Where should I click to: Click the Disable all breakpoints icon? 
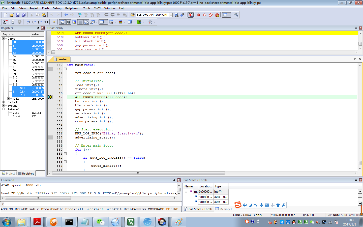pos(211,15)
